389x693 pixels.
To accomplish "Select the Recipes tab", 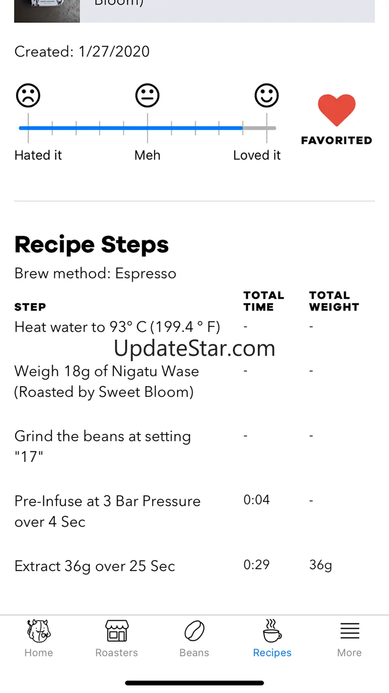I will pos(272,638).
